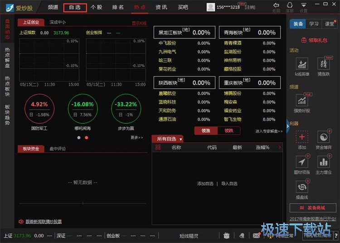Click the 返回 back arrow icon
The width and height of the screenshot is (340, 243).
tap(276, 5)
